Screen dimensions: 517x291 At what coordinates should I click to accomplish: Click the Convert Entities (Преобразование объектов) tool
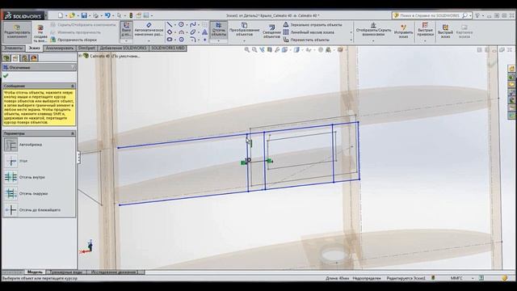(244, 30)
